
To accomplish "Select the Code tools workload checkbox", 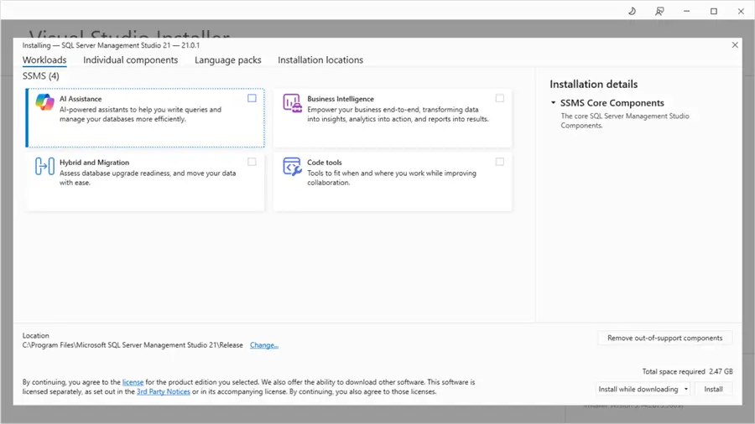I will [500, 162].
